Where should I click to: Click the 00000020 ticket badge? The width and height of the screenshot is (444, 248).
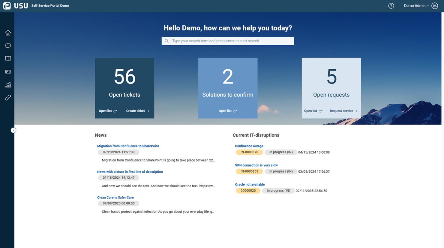click(248, 191)
